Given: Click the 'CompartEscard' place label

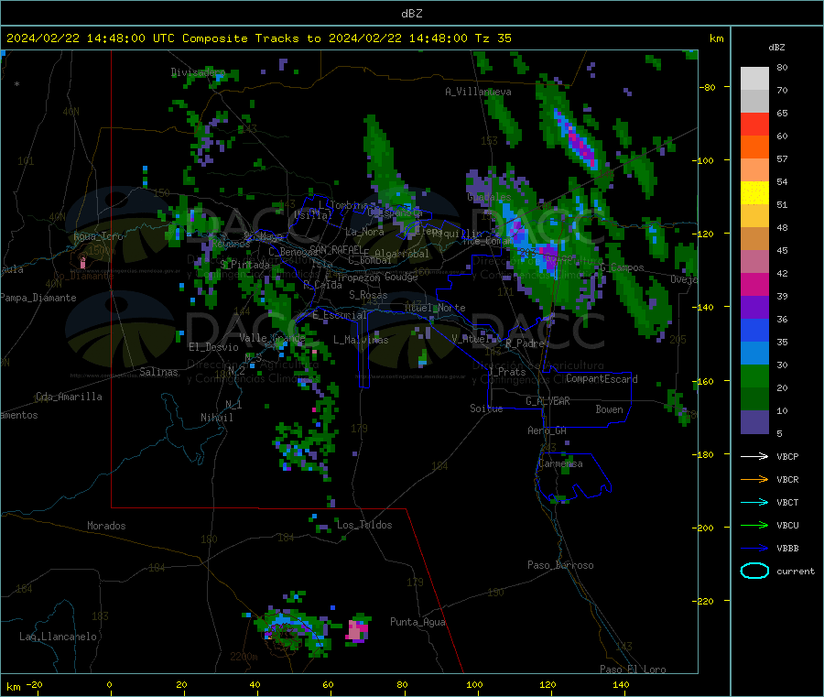Looking at the screenshot, I should 602,379.
